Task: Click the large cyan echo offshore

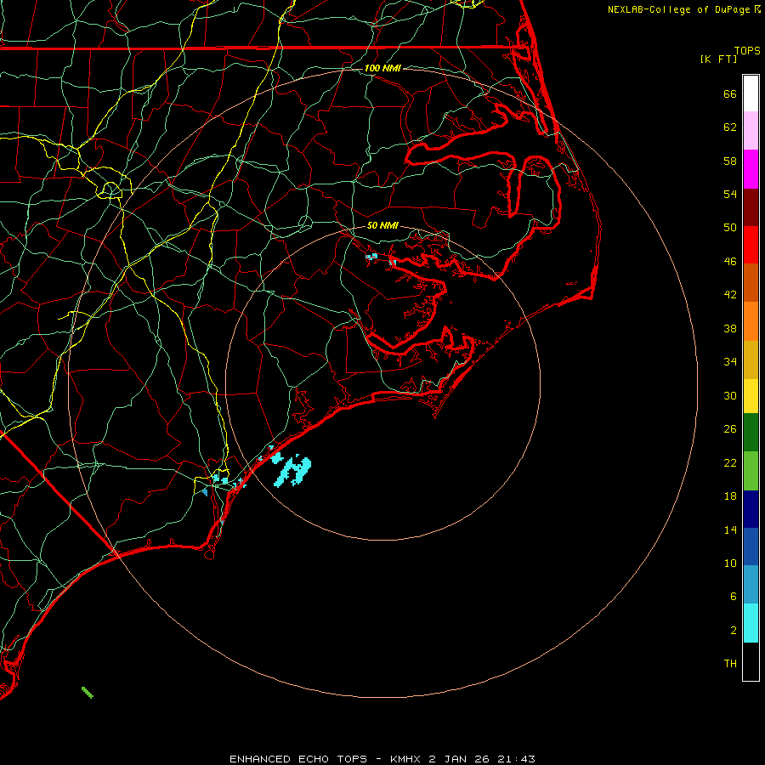Action: pos(292,470)
